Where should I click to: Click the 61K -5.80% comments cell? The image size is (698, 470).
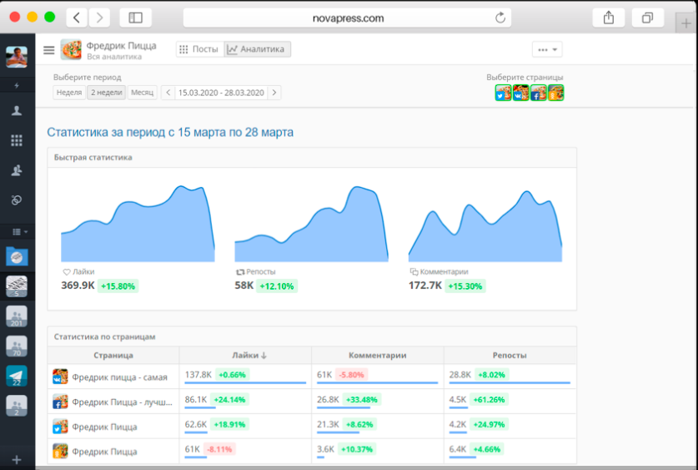(378, 377)
